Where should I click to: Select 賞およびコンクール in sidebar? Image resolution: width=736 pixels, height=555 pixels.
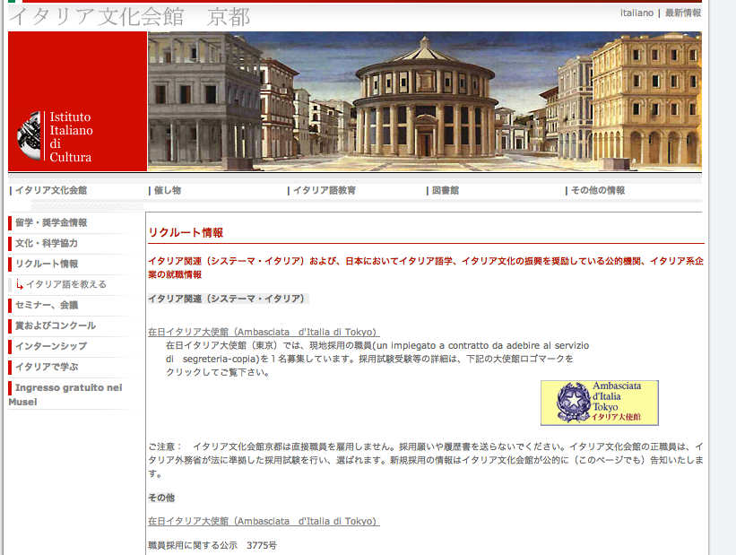coord(56,325)
